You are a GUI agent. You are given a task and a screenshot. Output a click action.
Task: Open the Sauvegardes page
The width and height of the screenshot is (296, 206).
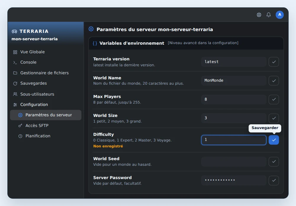click(x=46, y=83)
